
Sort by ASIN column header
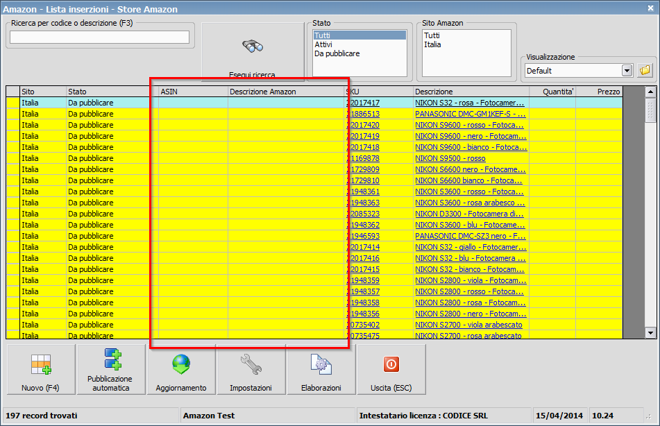click(193, 92)
